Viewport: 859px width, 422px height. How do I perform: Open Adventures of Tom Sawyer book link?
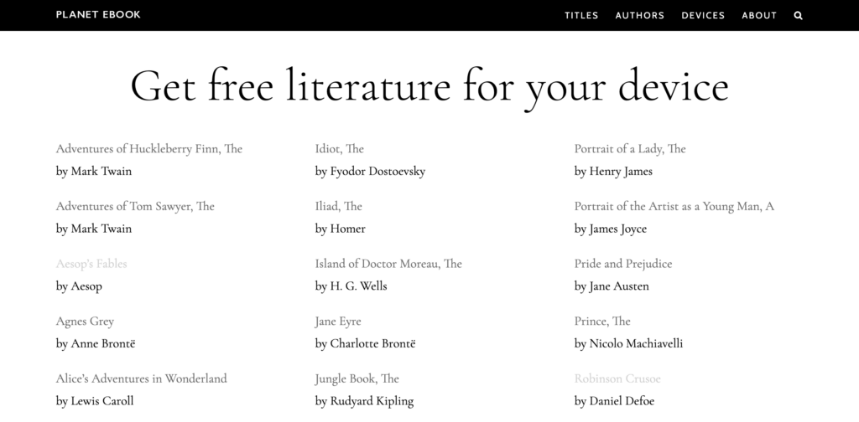[x=135, y=206]
